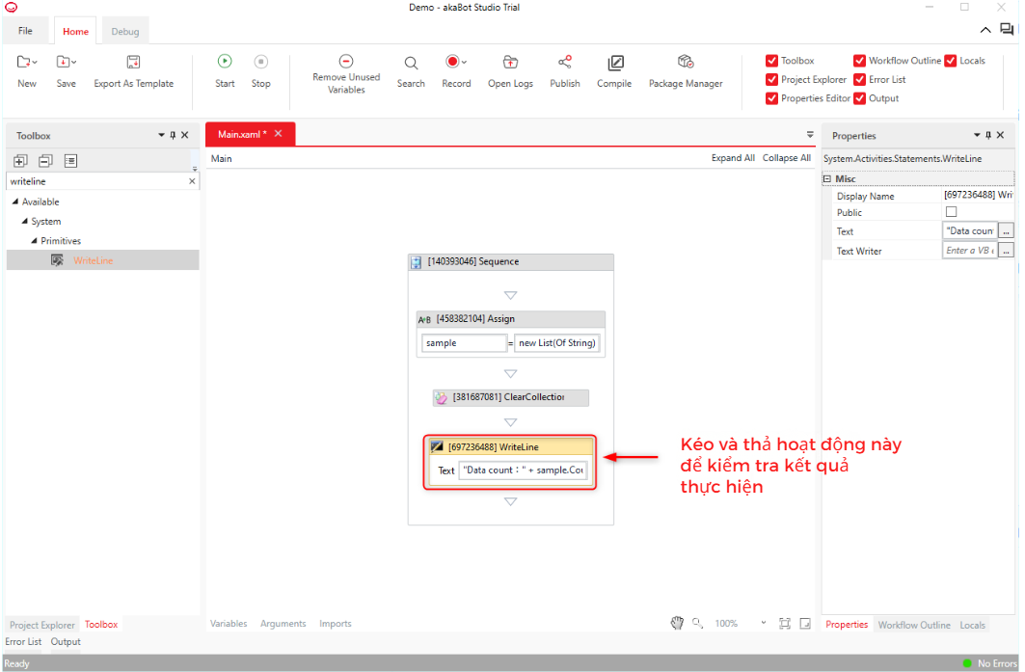The width and height of the screenshot is (1025, 672).
Task: Toggle the Error List checkbox
Action: [x=859, y=80]
